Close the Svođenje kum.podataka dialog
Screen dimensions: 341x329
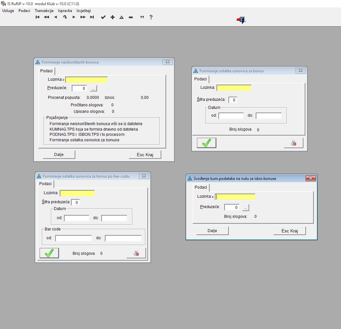click(311, 178)
